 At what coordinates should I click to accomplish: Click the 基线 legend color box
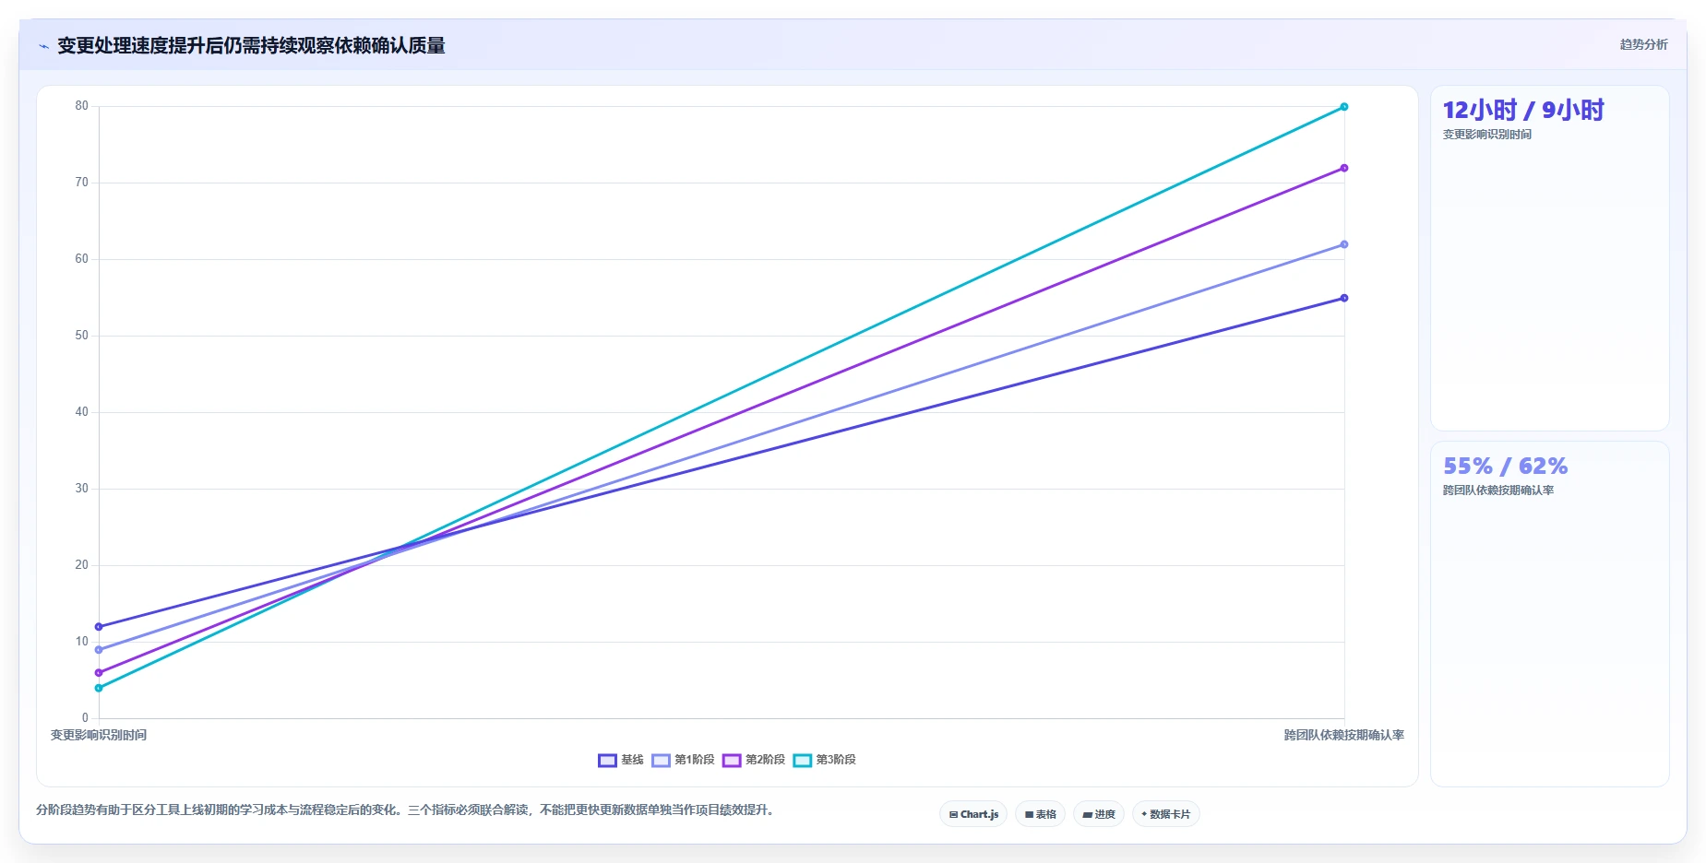(x=607, y=761)
